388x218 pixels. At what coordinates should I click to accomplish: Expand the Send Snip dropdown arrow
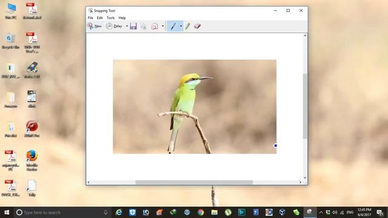pyautogui.click(x=163, y=26)
